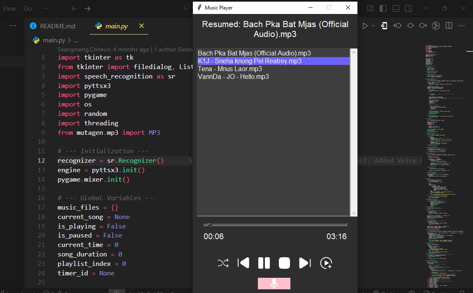
Task: Select Tena - Mnus Laor.mp3 in playlist
Action: coord(230,69)
